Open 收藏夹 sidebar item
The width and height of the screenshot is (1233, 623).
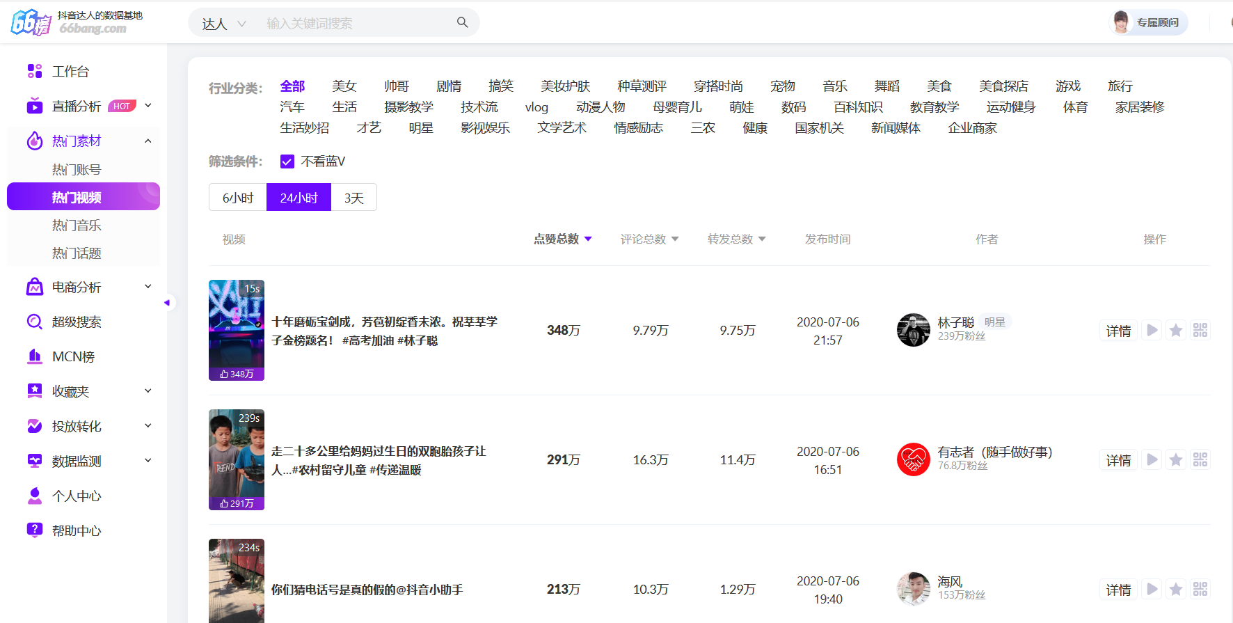[x=70, y=391]
